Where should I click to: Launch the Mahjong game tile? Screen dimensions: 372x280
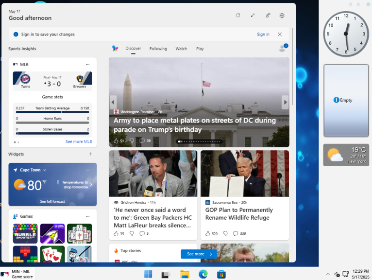[x=80, y=233]
